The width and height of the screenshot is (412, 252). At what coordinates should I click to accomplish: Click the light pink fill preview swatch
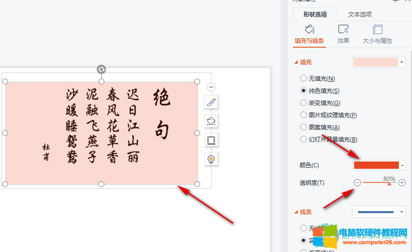click(x=376, y=62)
